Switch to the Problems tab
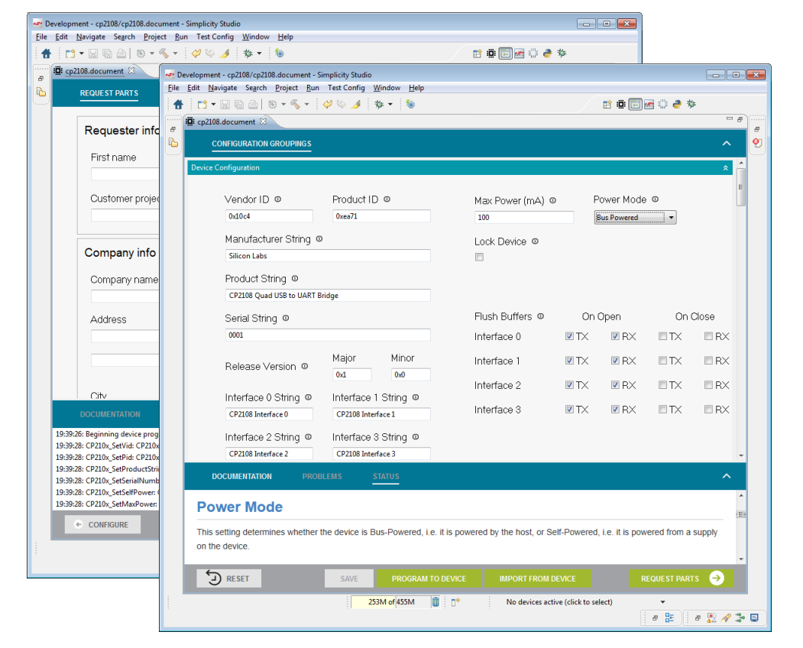The width and height of the screenshot is (803, 648). 322,477
